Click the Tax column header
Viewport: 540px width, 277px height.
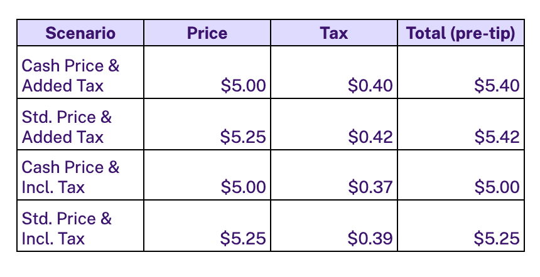tap(333, 33)
